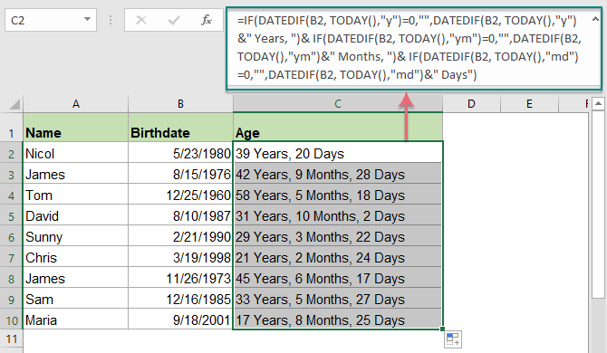Viewport: 607px width, 353px height.
Task: Open the Name Box dropdown arrow
Action: 87,19
